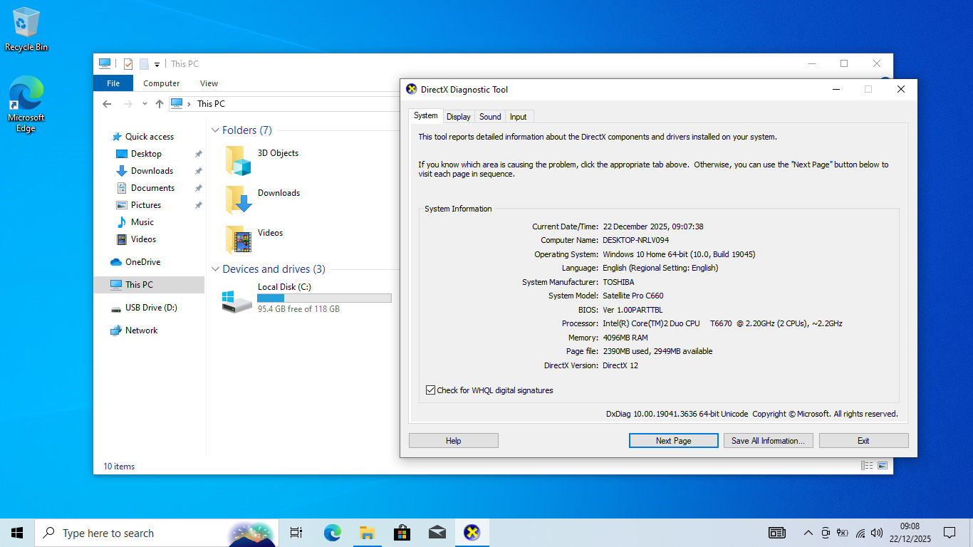Image resolution: width=973 pixels, height=547 pixels.
Task: Open the recent locations dropdown arrow
Action: click(x=145, y=104)
